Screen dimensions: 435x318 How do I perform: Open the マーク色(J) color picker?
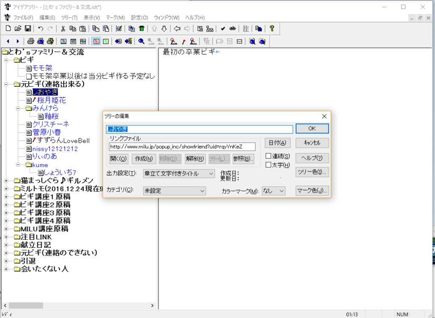click(312, 191)
